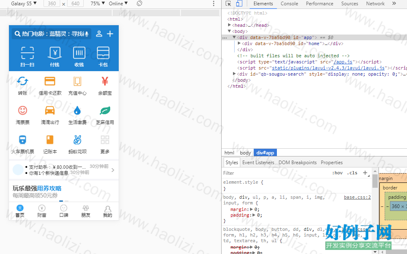This screenshot has height=254, width=407.
Task: Tap the 收钱 collect money icon
Action: point(79,53)
